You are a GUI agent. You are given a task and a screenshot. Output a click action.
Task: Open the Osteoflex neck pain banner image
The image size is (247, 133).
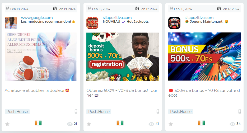coord(41,57)
